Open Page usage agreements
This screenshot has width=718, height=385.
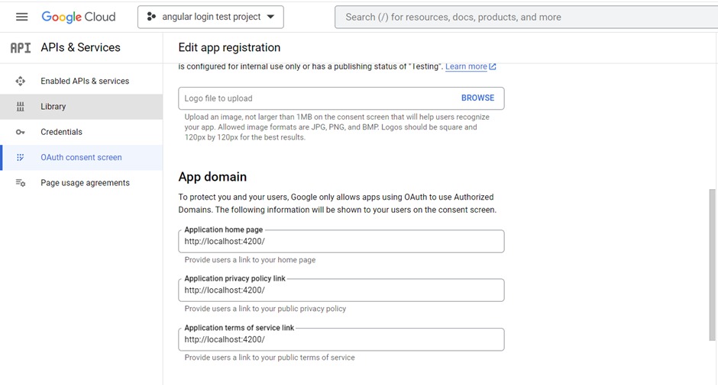point(82,183)
